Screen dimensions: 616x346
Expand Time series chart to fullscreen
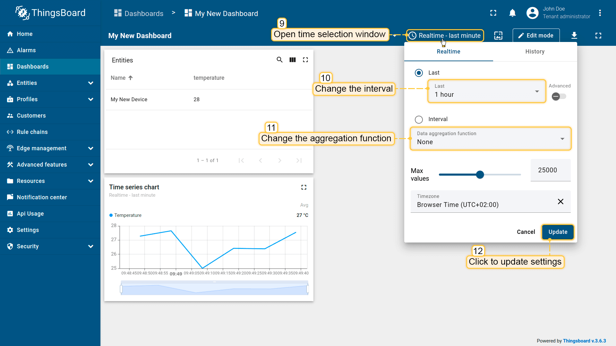pos(304,187)
